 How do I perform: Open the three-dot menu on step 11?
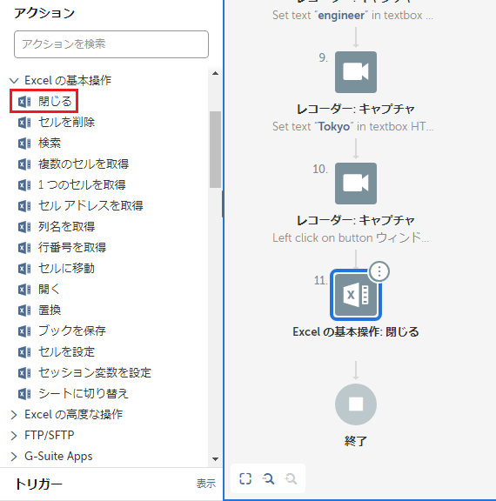pos(379,271)
